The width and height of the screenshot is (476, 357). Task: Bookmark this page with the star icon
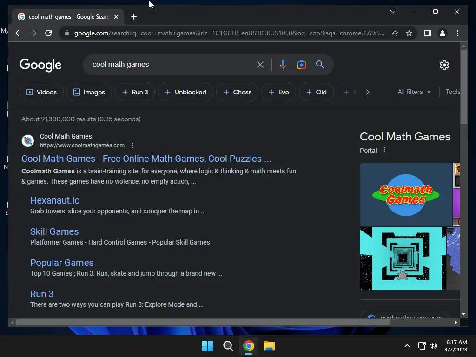409,33
